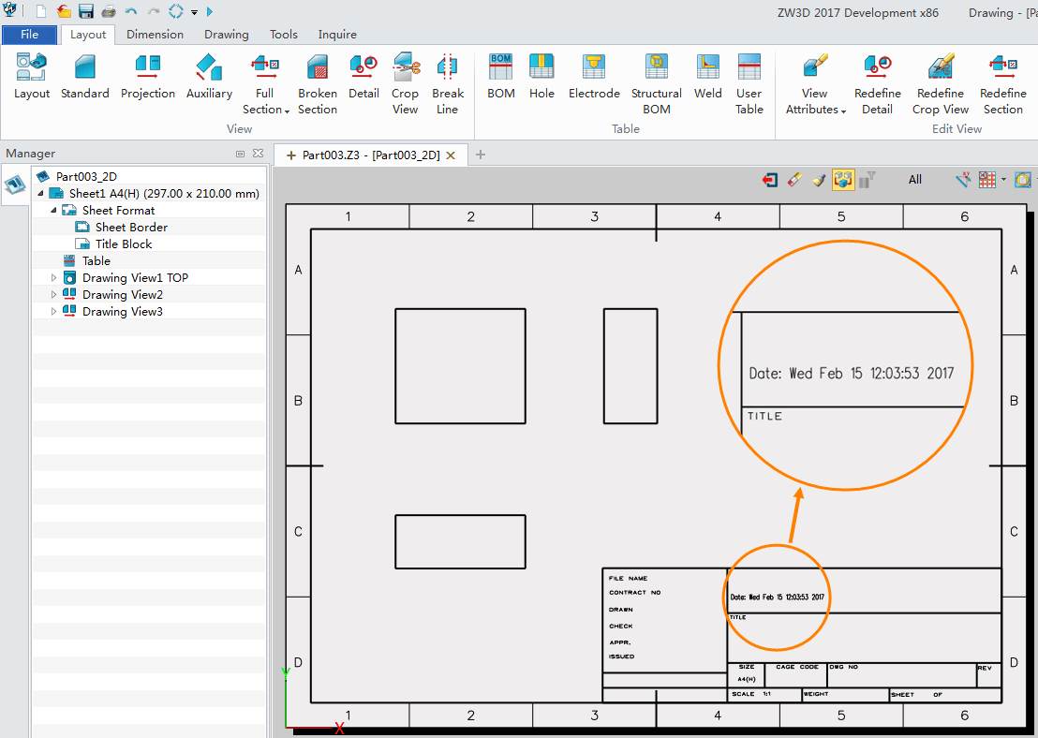
Task: Collapse the Sheet Format node
Action: pos(53,211)
